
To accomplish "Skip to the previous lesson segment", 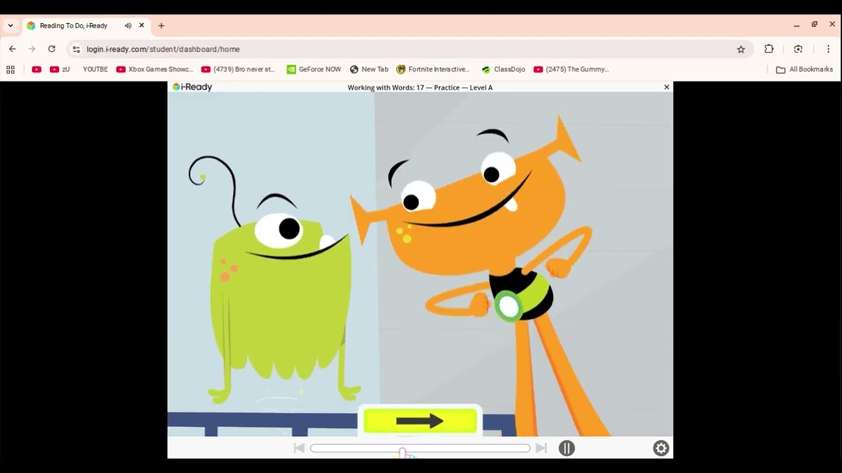I will 299,448.
